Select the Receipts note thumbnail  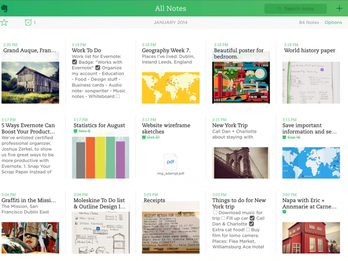point(171,228)
